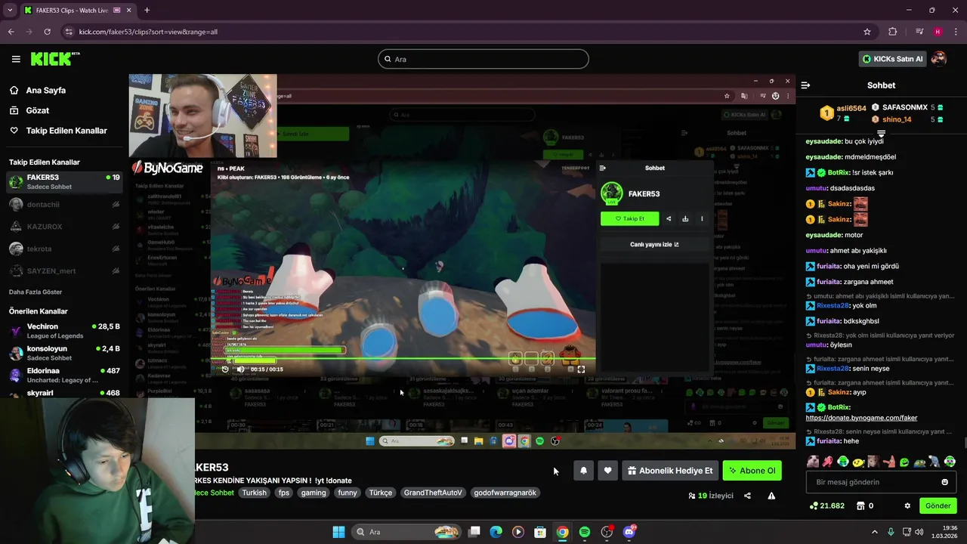Toggle the heart follow button
The height and width of the screenshot is (544, 967).
tap(607, 471)
